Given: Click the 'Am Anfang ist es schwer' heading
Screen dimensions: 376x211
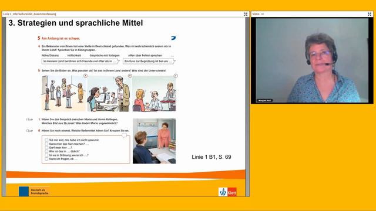Looking at the screenshot, I should coord(61,38).
